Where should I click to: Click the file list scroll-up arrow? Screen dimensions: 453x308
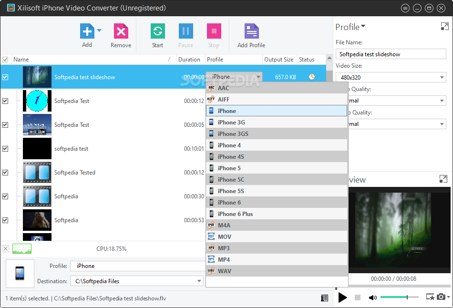(x=329, y=58)
